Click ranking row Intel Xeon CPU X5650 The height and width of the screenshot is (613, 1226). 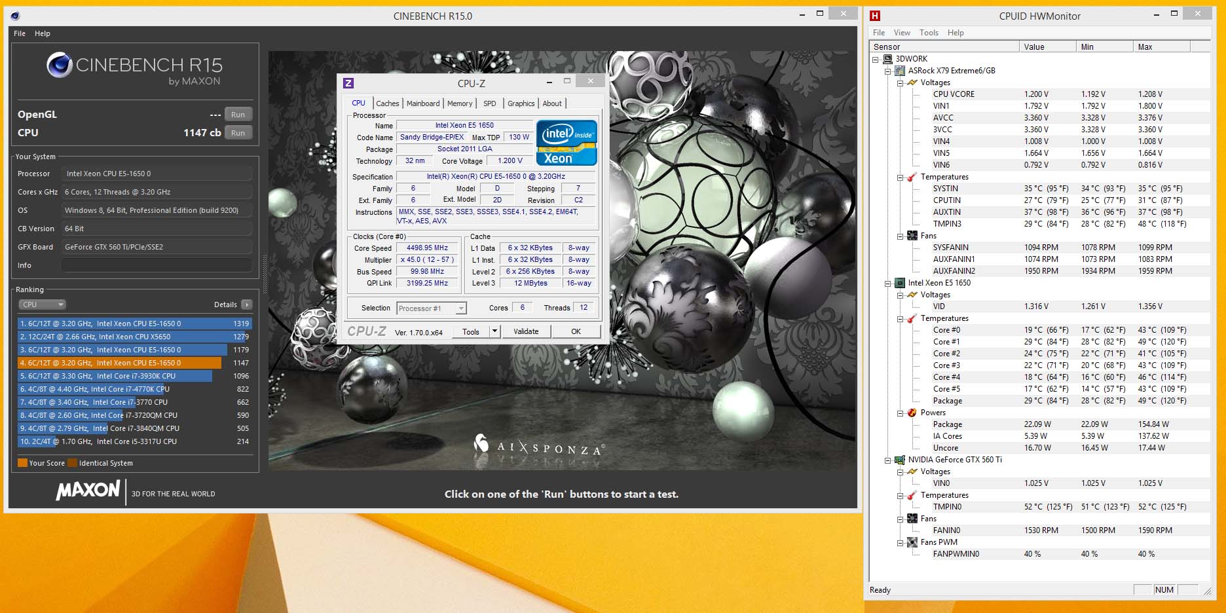pyautogui.click(x=134, y=337)
